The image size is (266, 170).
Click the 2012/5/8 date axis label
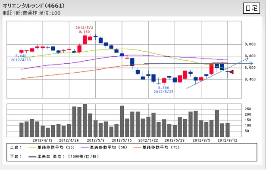[96, 140]
